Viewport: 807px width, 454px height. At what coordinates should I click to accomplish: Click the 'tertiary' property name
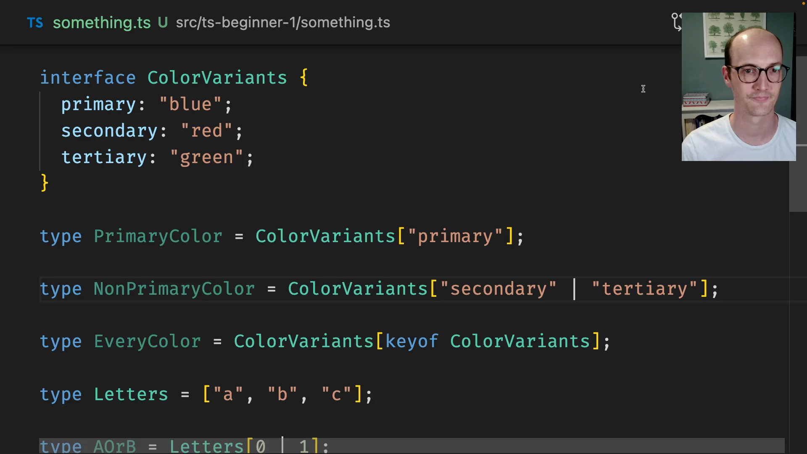tap(104, 157)
